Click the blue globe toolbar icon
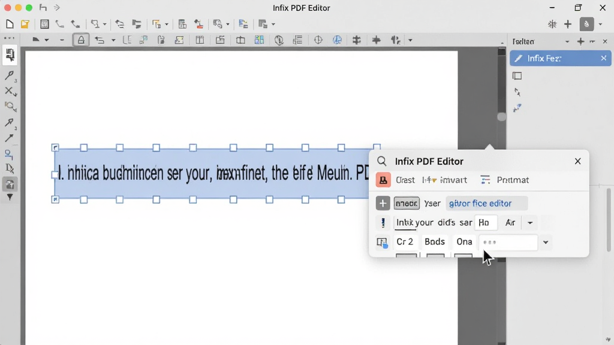614x345 pixels. (x=337, y=40)
